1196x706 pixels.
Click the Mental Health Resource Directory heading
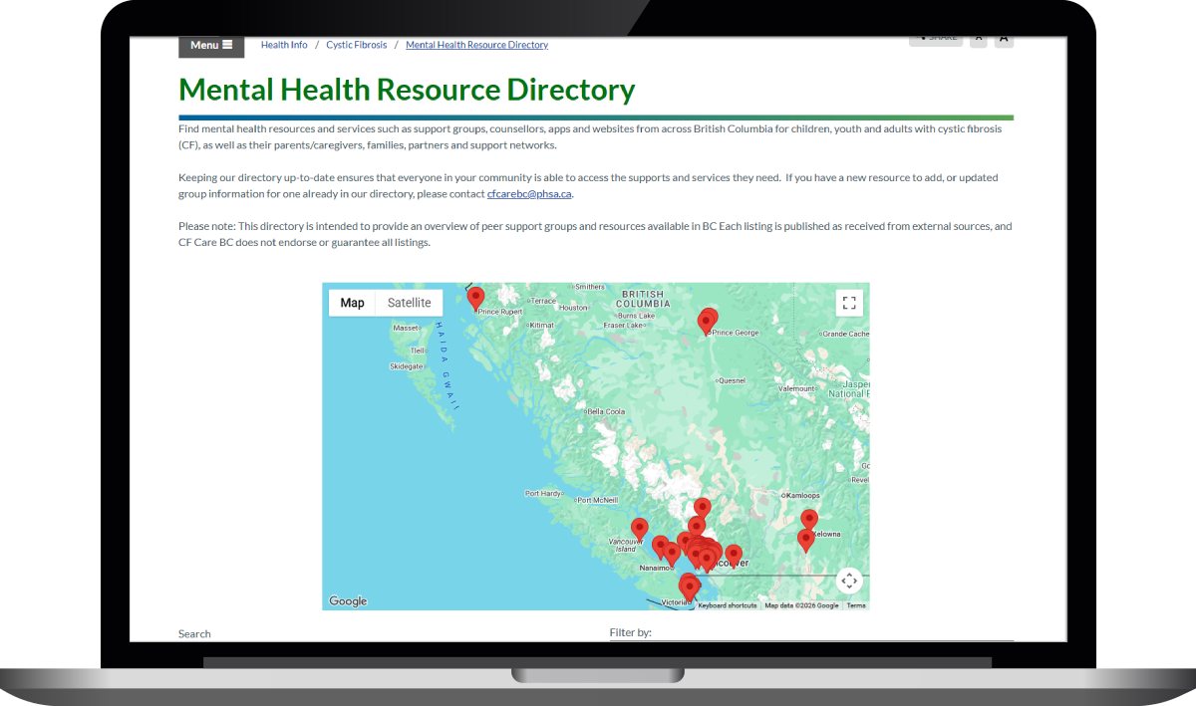tap(407, 90)
